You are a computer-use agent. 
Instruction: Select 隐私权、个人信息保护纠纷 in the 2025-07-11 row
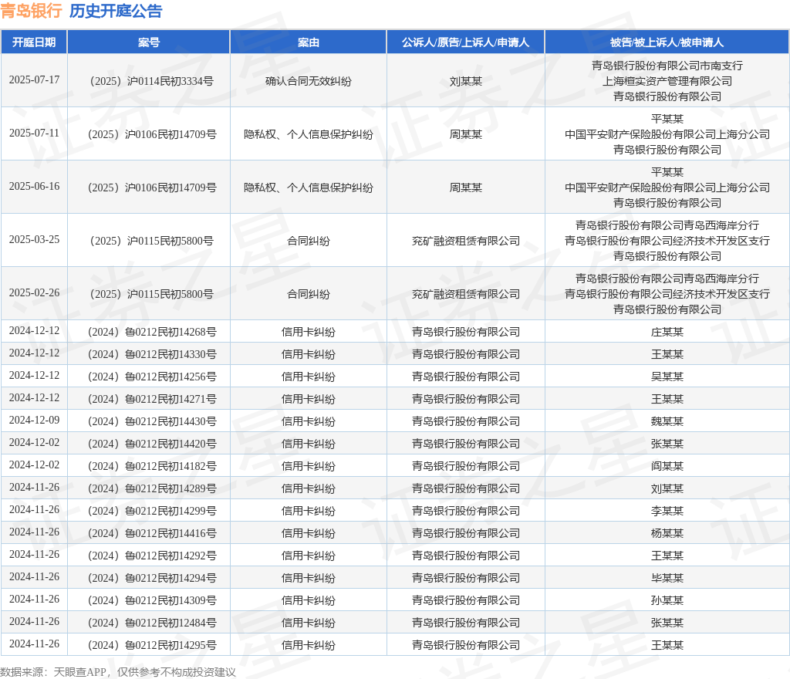[x=309, y=134]
